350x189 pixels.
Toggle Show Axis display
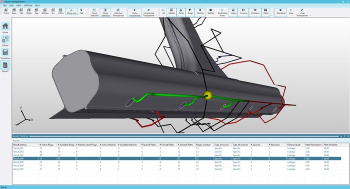click(x=71, y=11)
